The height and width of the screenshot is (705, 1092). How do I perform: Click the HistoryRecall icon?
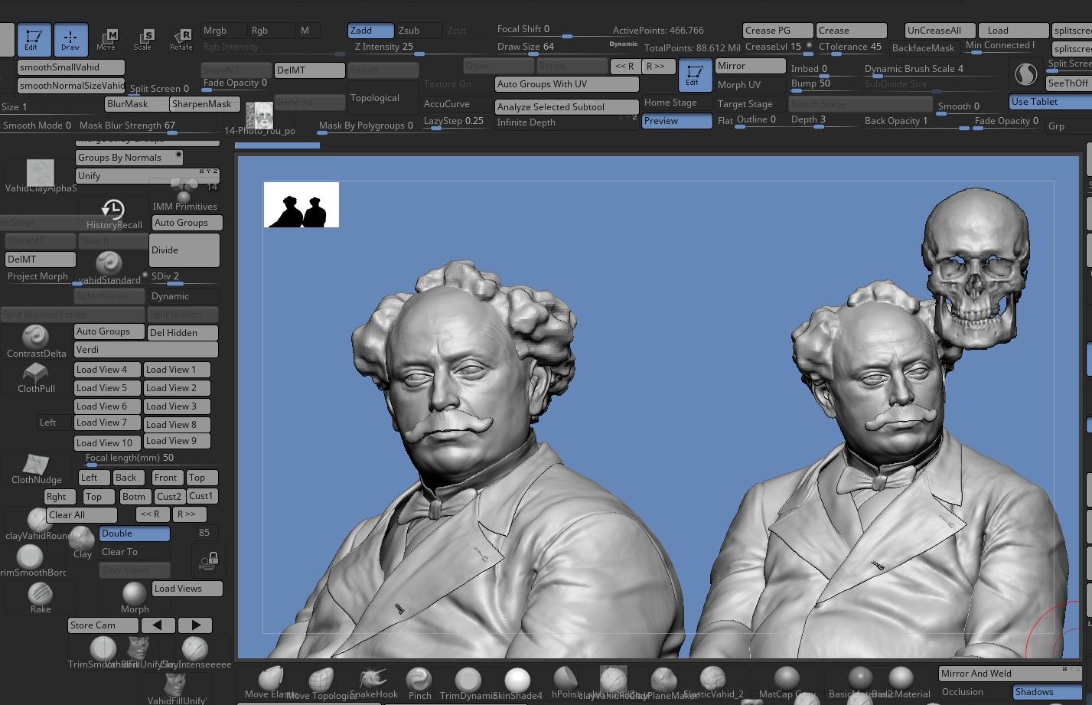(x=113, y=208)
